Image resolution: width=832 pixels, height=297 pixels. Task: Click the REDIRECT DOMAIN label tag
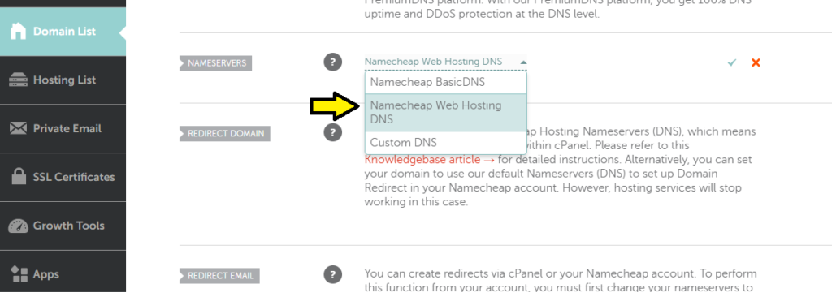click(x=225, y=134)
